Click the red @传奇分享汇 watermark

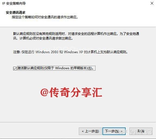[x=71, y=92]
